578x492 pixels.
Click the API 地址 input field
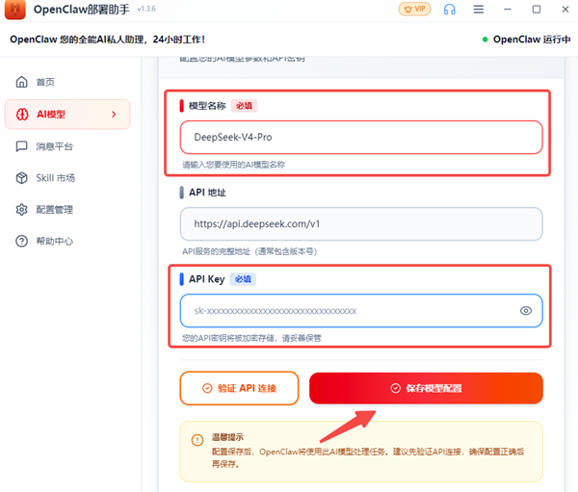tap(361, 224)
